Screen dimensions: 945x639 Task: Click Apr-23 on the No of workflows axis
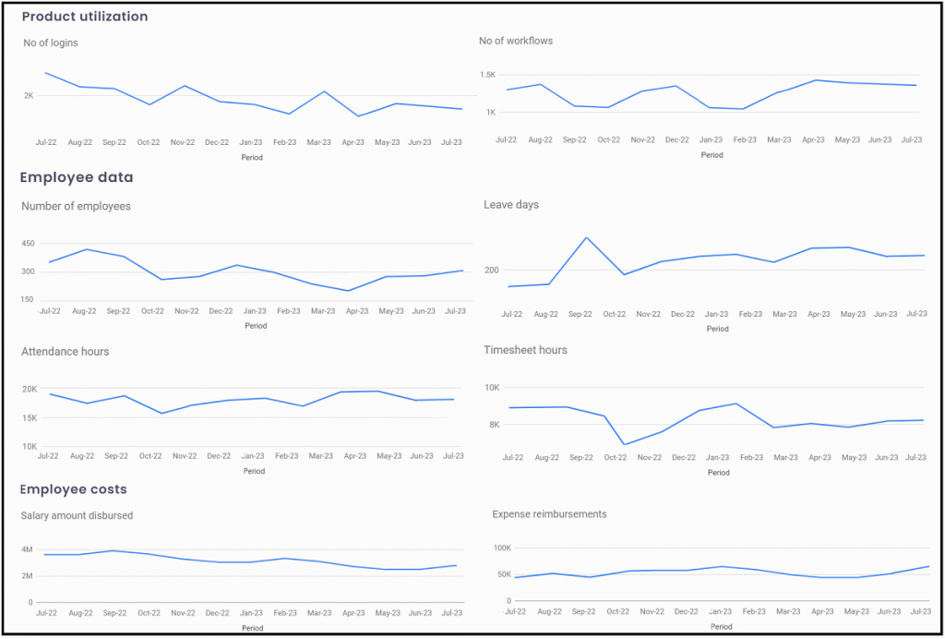point(813,139)
